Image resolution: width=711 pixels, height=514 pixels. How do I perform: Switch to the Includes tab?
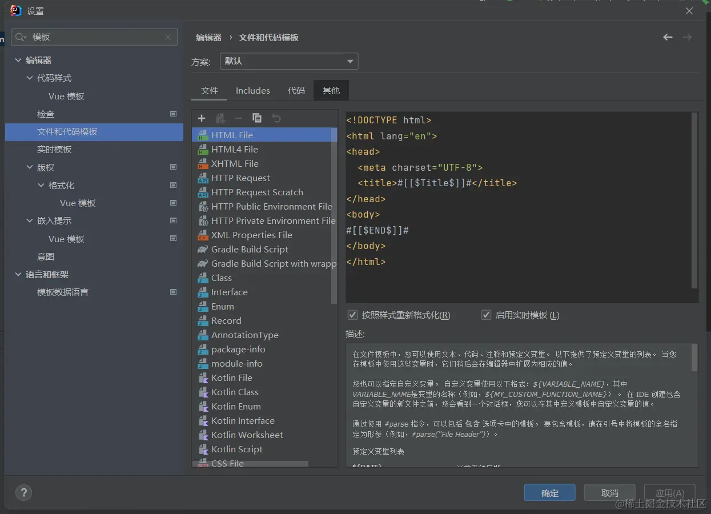coord(253,90)
